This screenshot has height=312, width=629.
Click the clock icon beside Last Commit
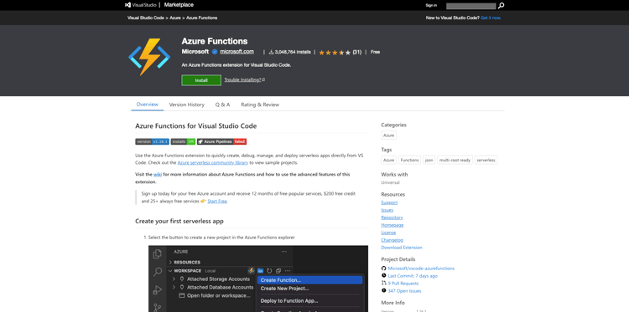coord(384,276)
